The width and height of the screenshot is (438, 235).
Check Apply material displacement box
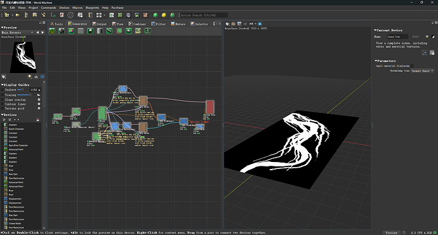point(412,66)
